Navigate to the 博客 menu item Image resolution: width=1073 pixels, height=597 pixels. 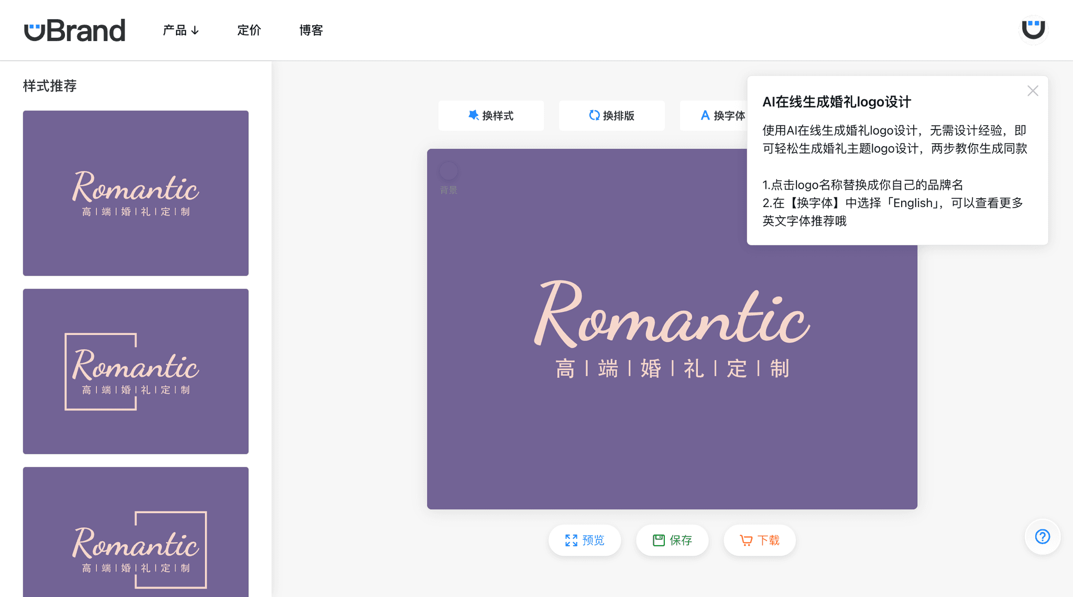(311, 30)
